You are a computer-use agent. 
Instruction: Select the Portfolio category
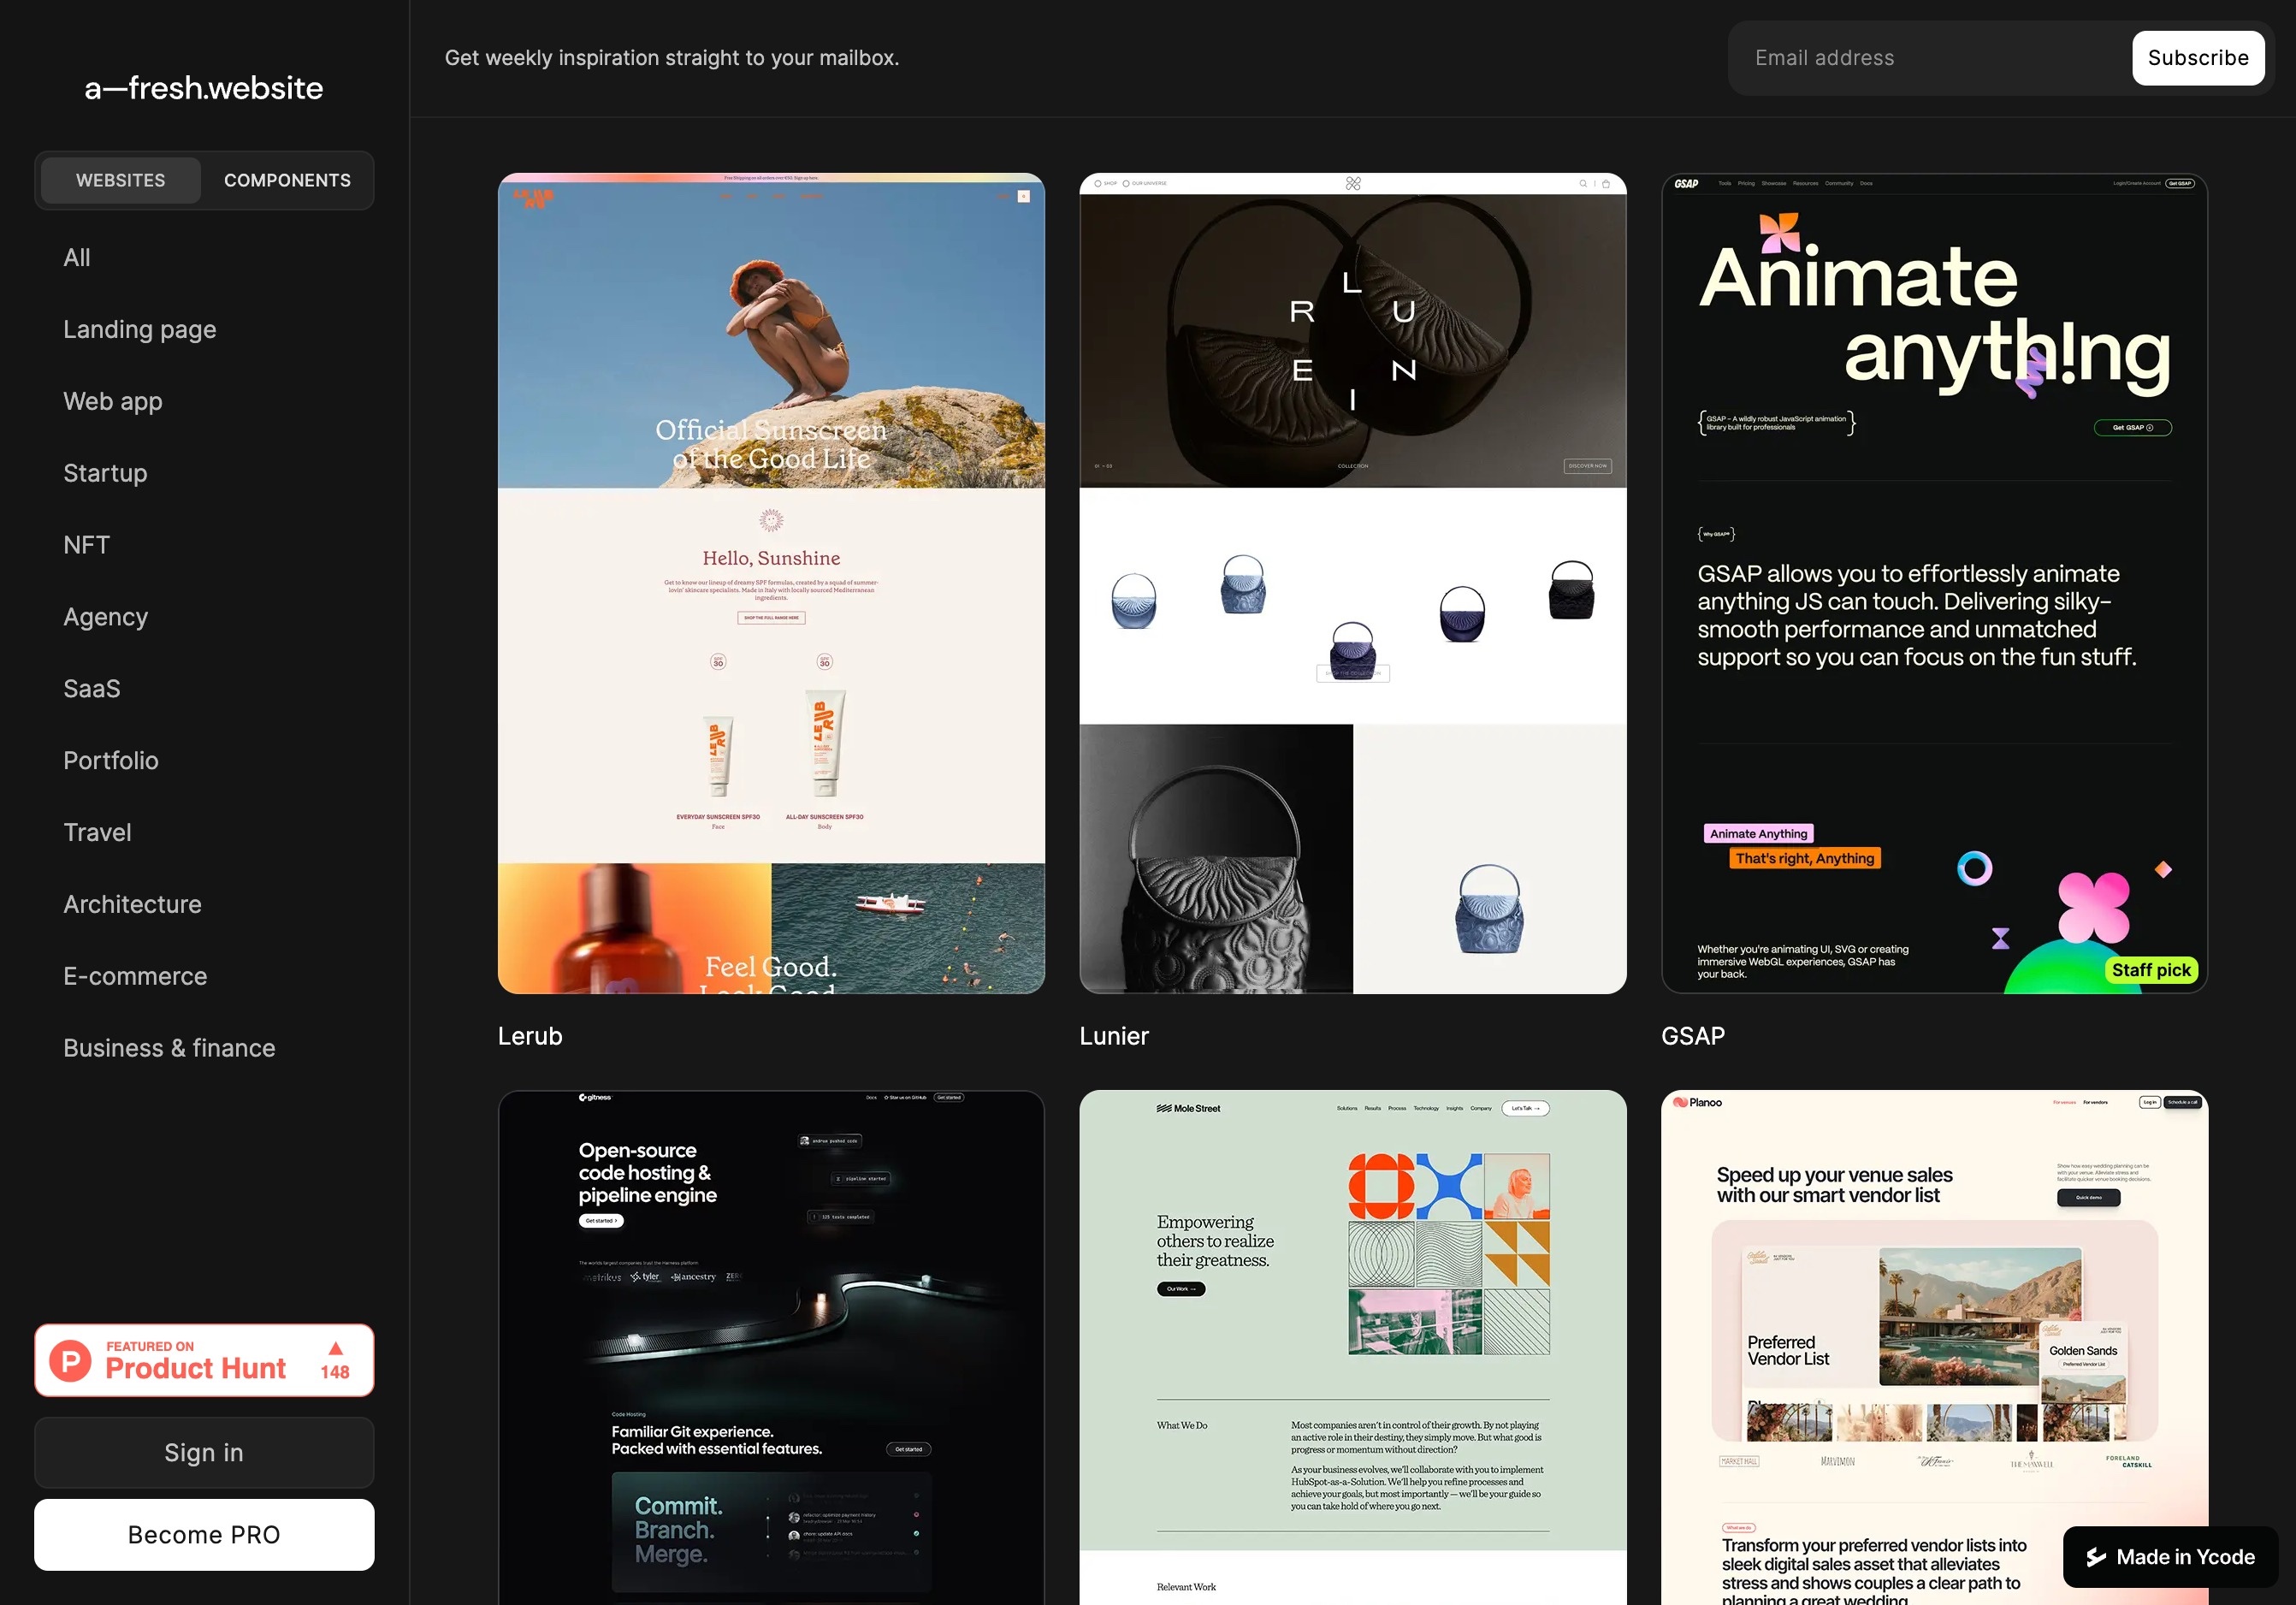109,759
